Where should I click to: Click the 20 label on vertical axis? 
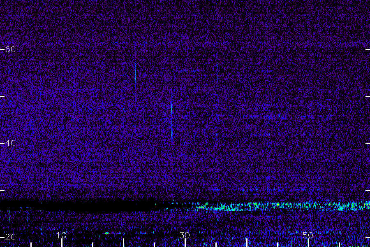(x=10, y=237)
